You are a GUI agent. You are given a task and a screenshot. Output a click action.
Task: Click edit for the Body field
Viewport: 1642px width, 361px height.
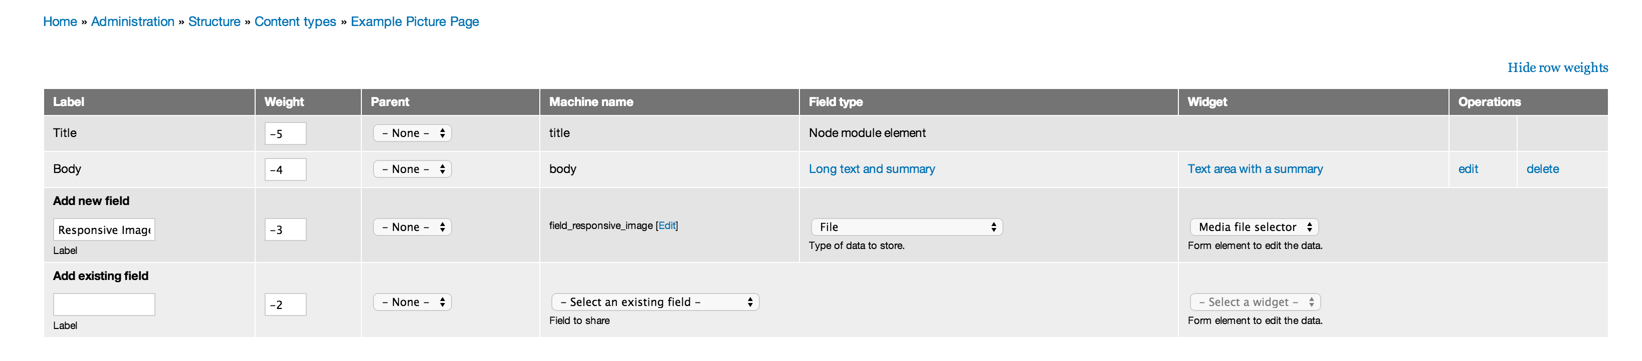point(1468,169)
